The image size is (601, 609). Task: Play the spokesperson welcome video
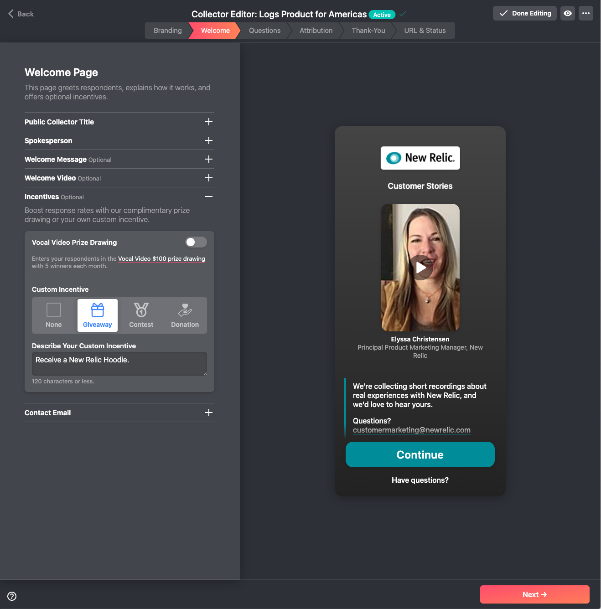click(420, 268)
